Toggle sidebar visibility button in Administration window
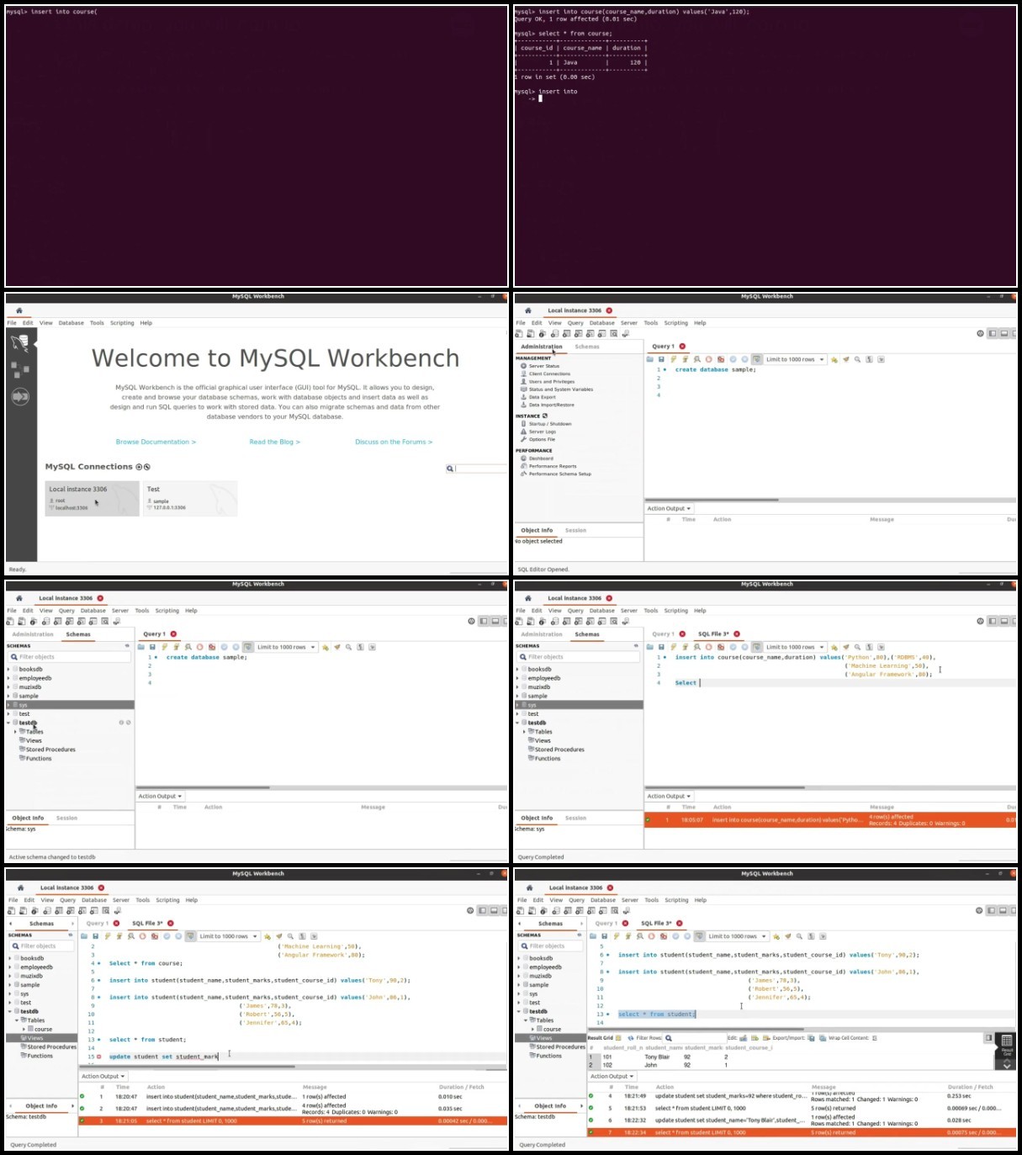1022x1155 pixels. (992, 333)
